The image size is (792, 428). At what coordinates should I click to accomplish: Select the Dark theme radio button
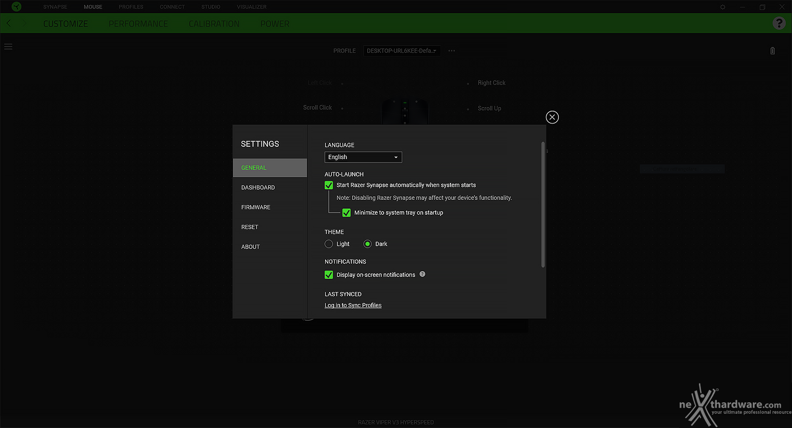tap(367, 244)
